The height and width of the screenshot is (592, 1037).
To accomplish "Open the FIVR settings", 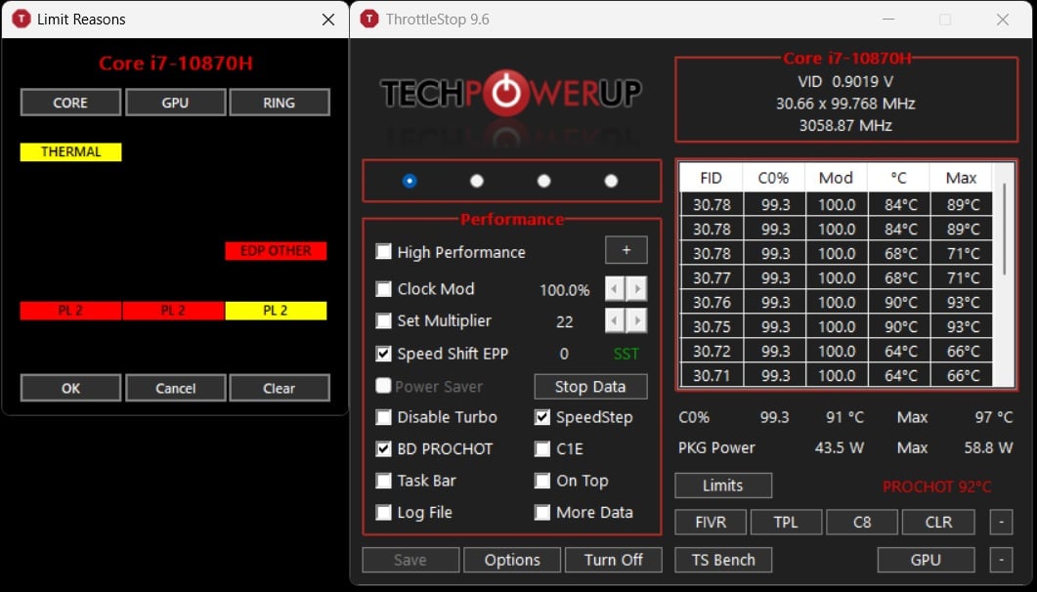I will [711, 522].
